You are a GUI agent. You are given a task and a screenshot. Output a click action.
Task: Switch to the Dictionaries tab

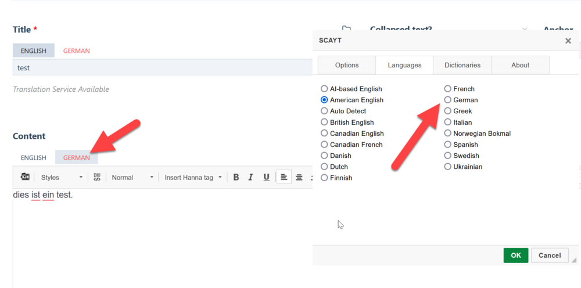coord(462,65)
